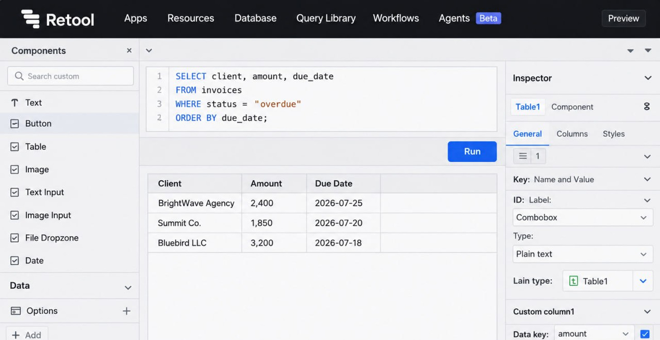
Task: Close the Components panel
Action: 129,51
